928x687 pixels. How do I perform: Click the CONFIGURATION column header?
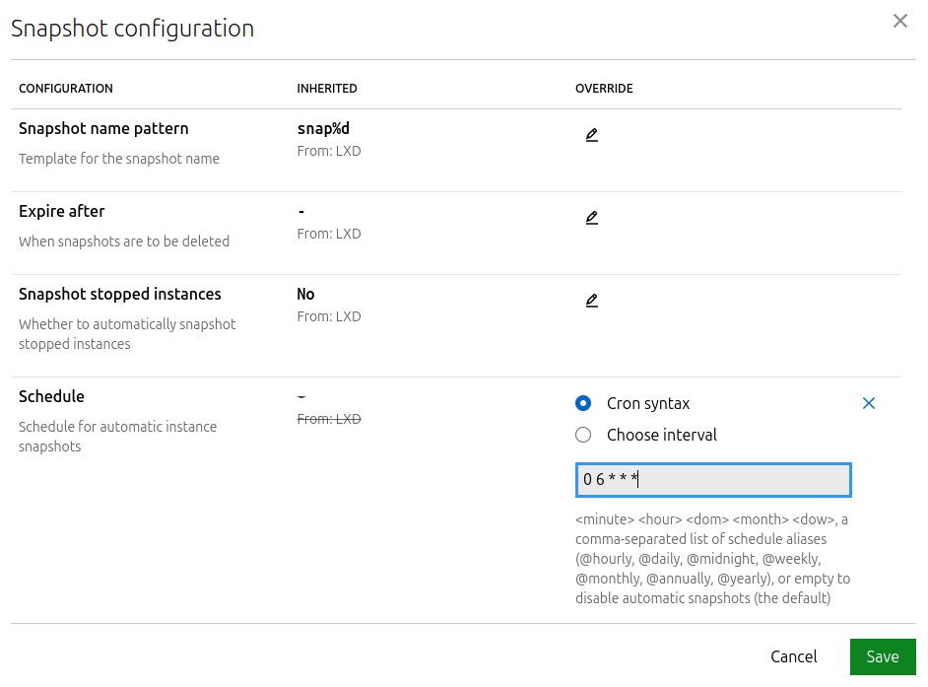[x=66, y=89]
